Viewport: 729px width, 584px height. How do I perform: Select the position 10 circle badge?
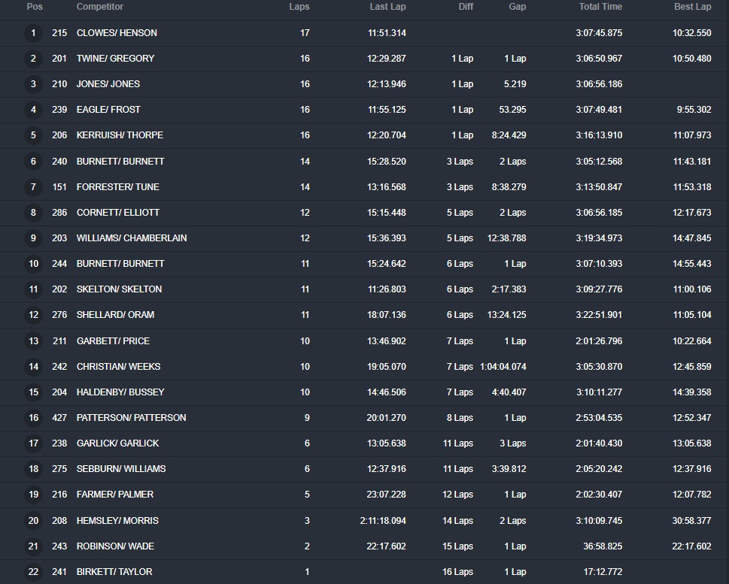pos(33,264)
